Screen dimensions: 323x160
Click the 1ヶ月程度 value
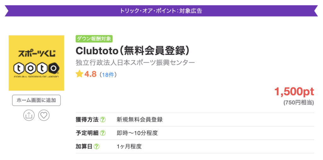click(129, 146)
